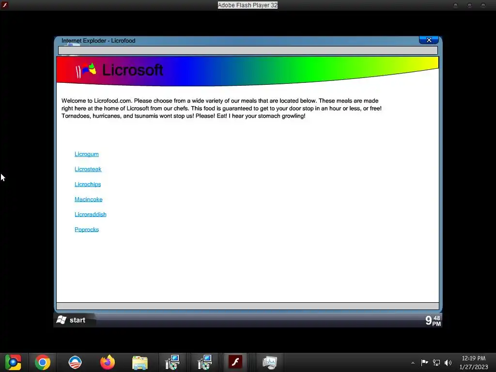Click the Adobe Flash Player 32 title text
This screenshot has height=372, width=496.
click(248, 5)
